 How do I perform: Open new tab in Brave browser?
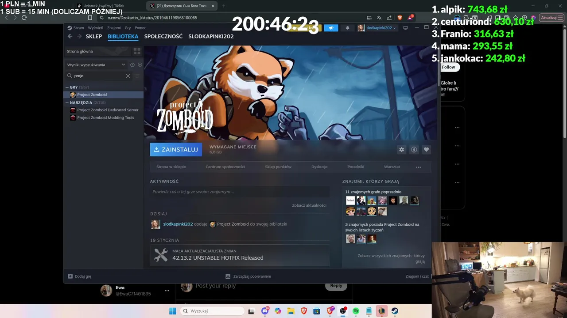click(x=224, y=6)
